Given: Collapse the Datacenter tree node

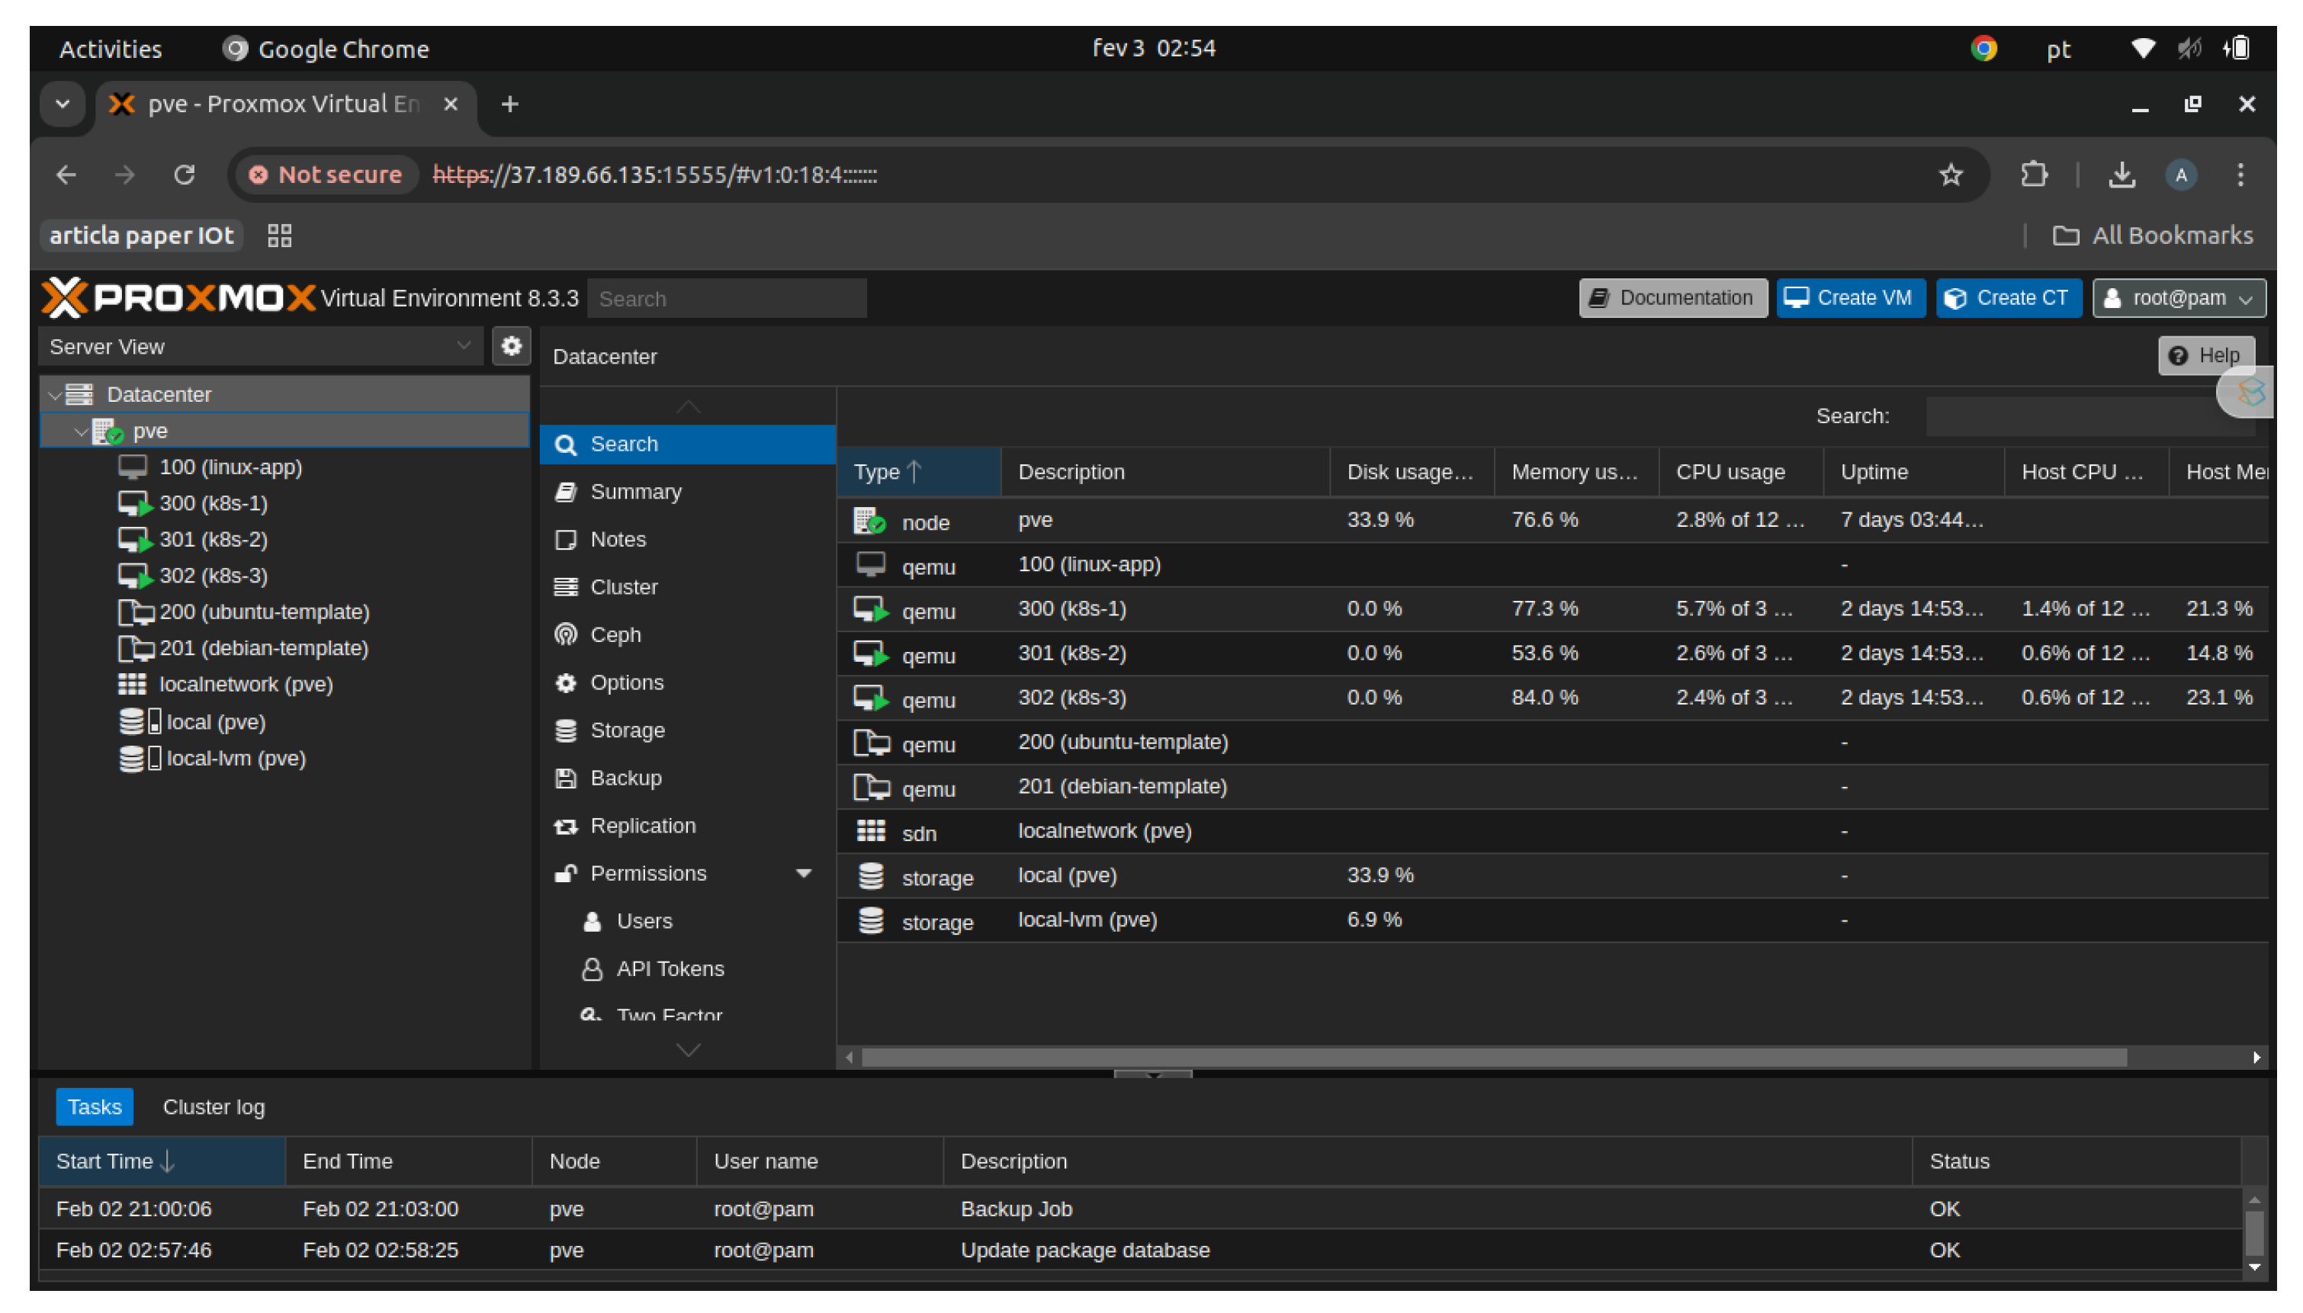Looking at the screenshot, I should tap(55, 395).
